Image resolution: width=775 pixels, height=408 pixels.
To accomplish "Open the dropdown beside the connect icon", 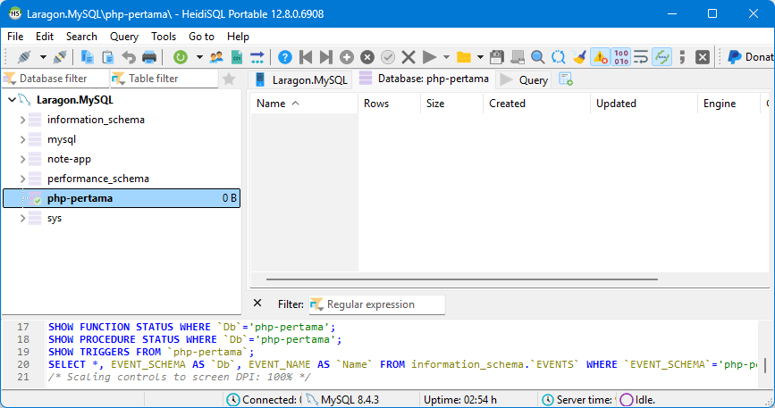I will click(43, 57).
